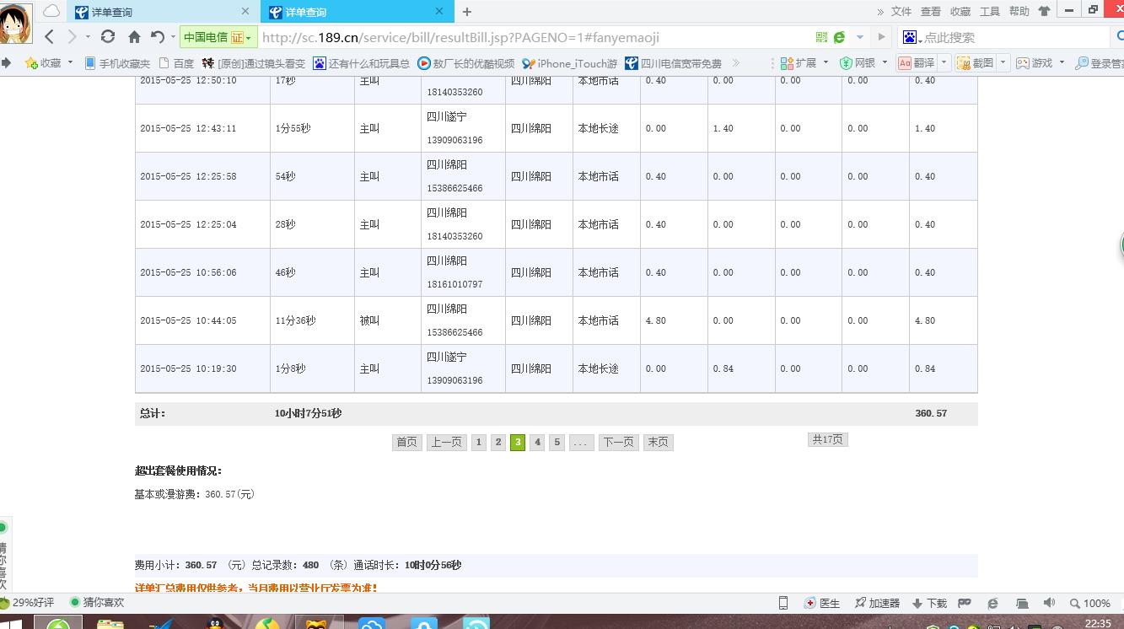Screen dimensions: 1124x629
Task: Click the taskbar clock showing 22:35
Action: tap(1098, 623)
